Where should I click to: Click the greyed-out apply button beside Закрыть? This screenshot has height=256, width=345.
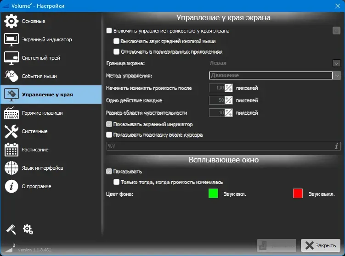pyautogui.click(x=277, y=245)
